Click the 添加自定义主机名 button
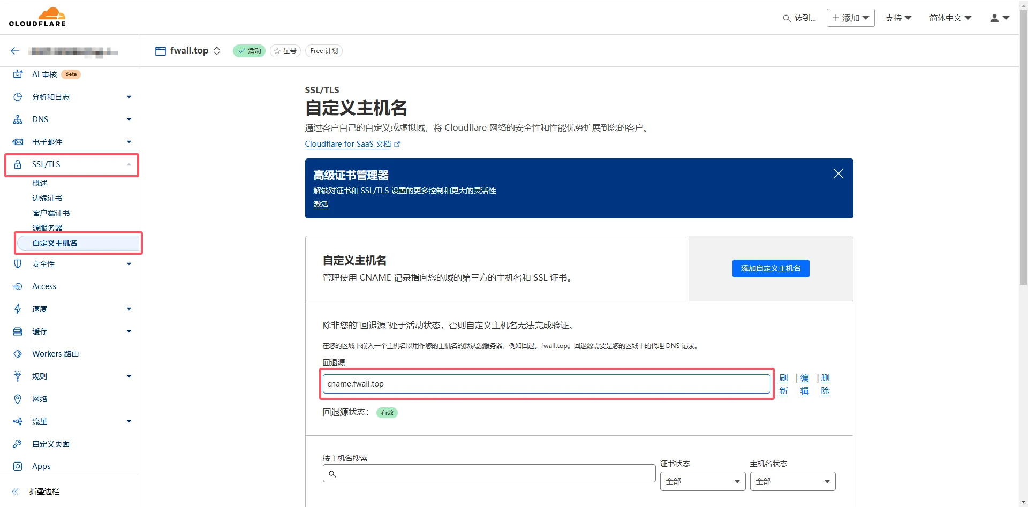Viewport: 1028px width, 507px height. pos(770,268)
